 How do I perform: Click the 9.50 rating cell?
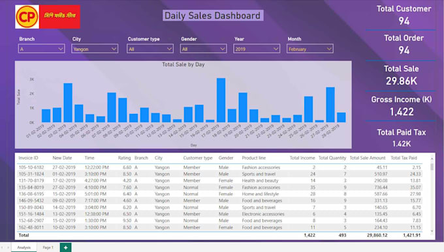click(x=127, y=221)
